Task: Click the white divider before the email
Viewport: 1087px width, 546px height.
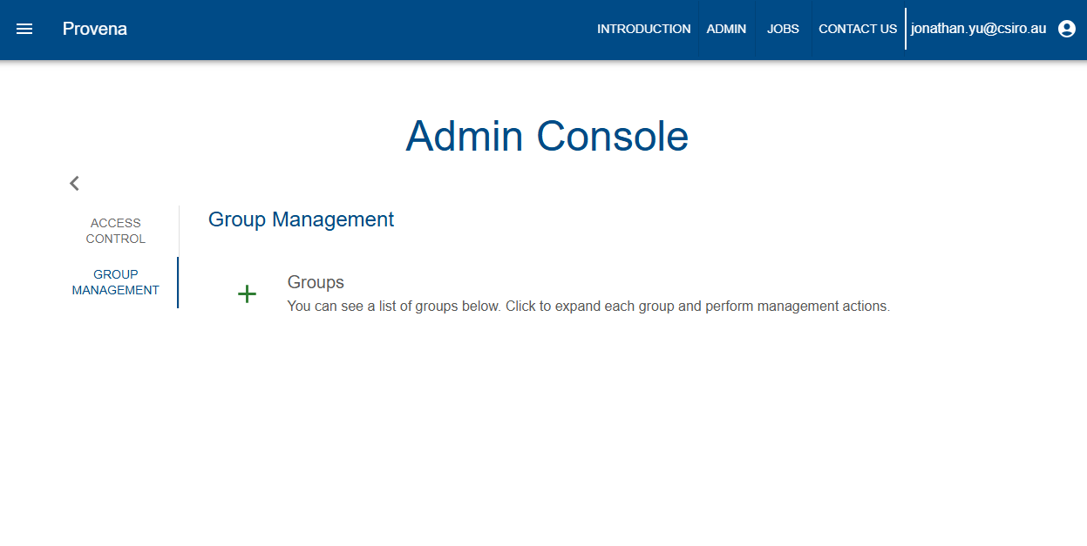Action: click(x=906, y=29)
